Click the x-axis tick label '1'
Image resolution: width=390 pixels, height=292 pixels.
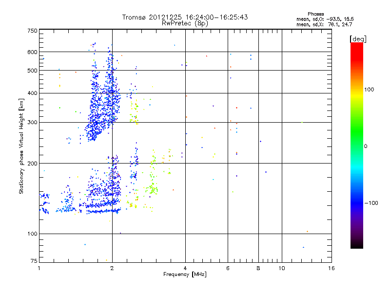(39, 268)
